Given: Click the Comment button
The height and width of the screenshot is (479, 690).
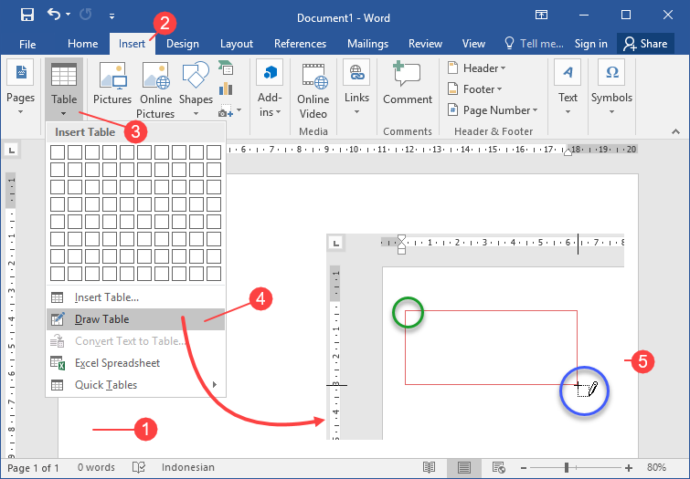Looking at the screenshot, I should pyautogui.click(x=408, y=83).
